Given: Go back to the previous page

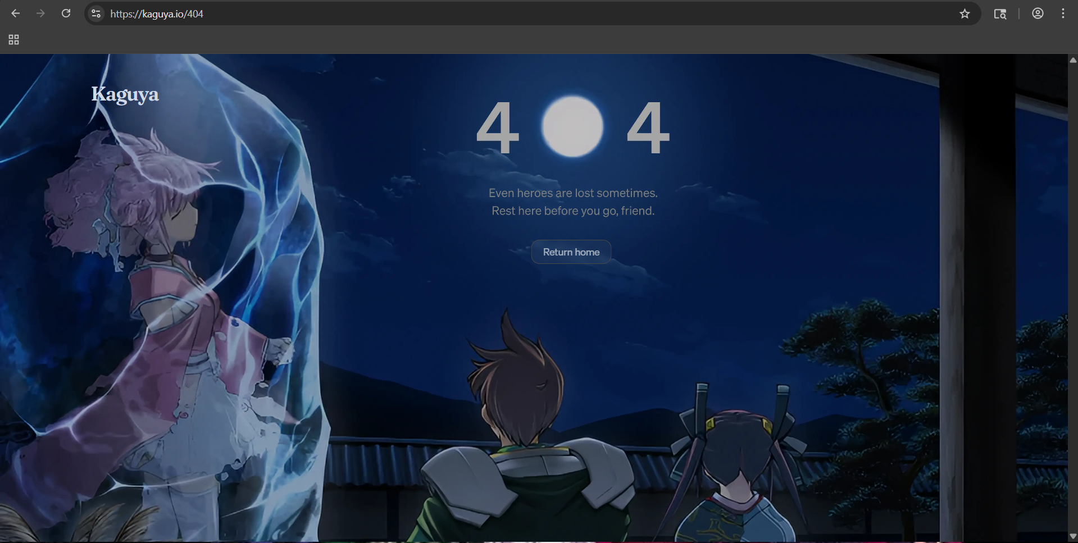Looking at the screenshot, I should tap(16, 13).
